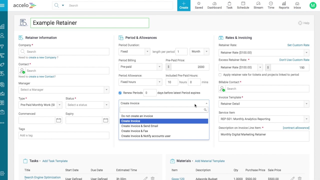Click Don't Use Custom Rate link
The image size is (320, 180).
click(x=294, y=60)
